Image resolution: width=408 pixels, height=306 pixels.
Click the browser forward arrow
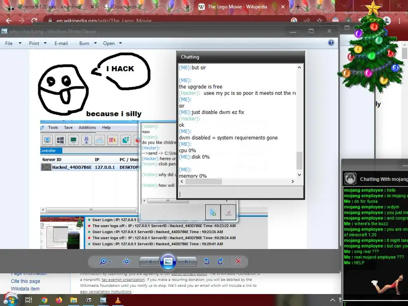pyautogui.click(x=22, y=21)
